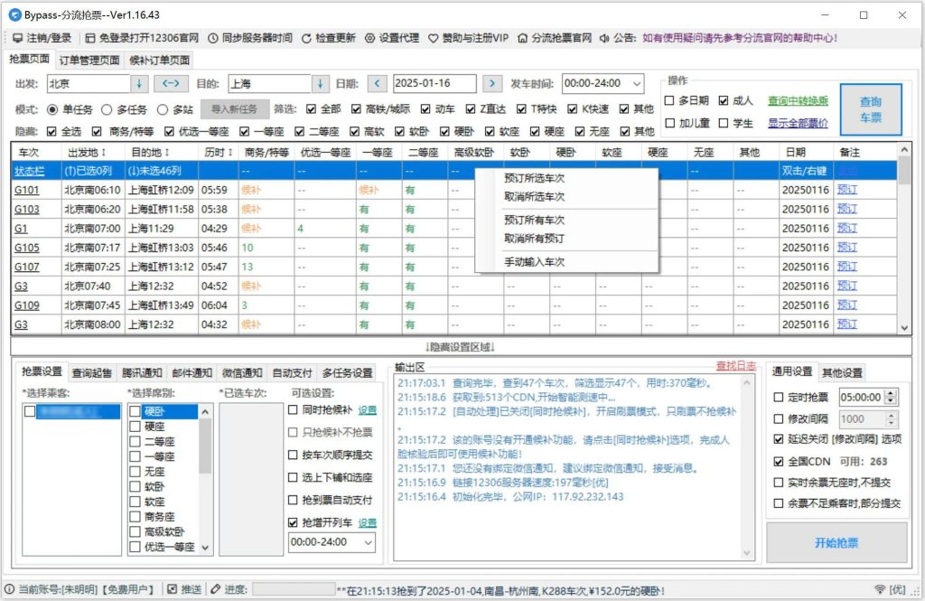Click the current account info icon
The image size is (925, 601).
(x=9, y=588)
